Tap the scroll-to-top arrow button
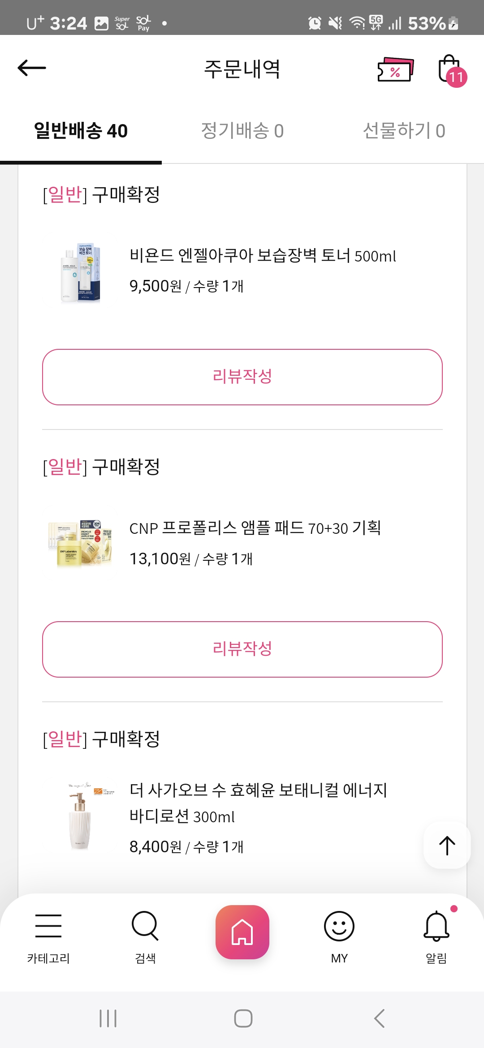 [447, 846]
